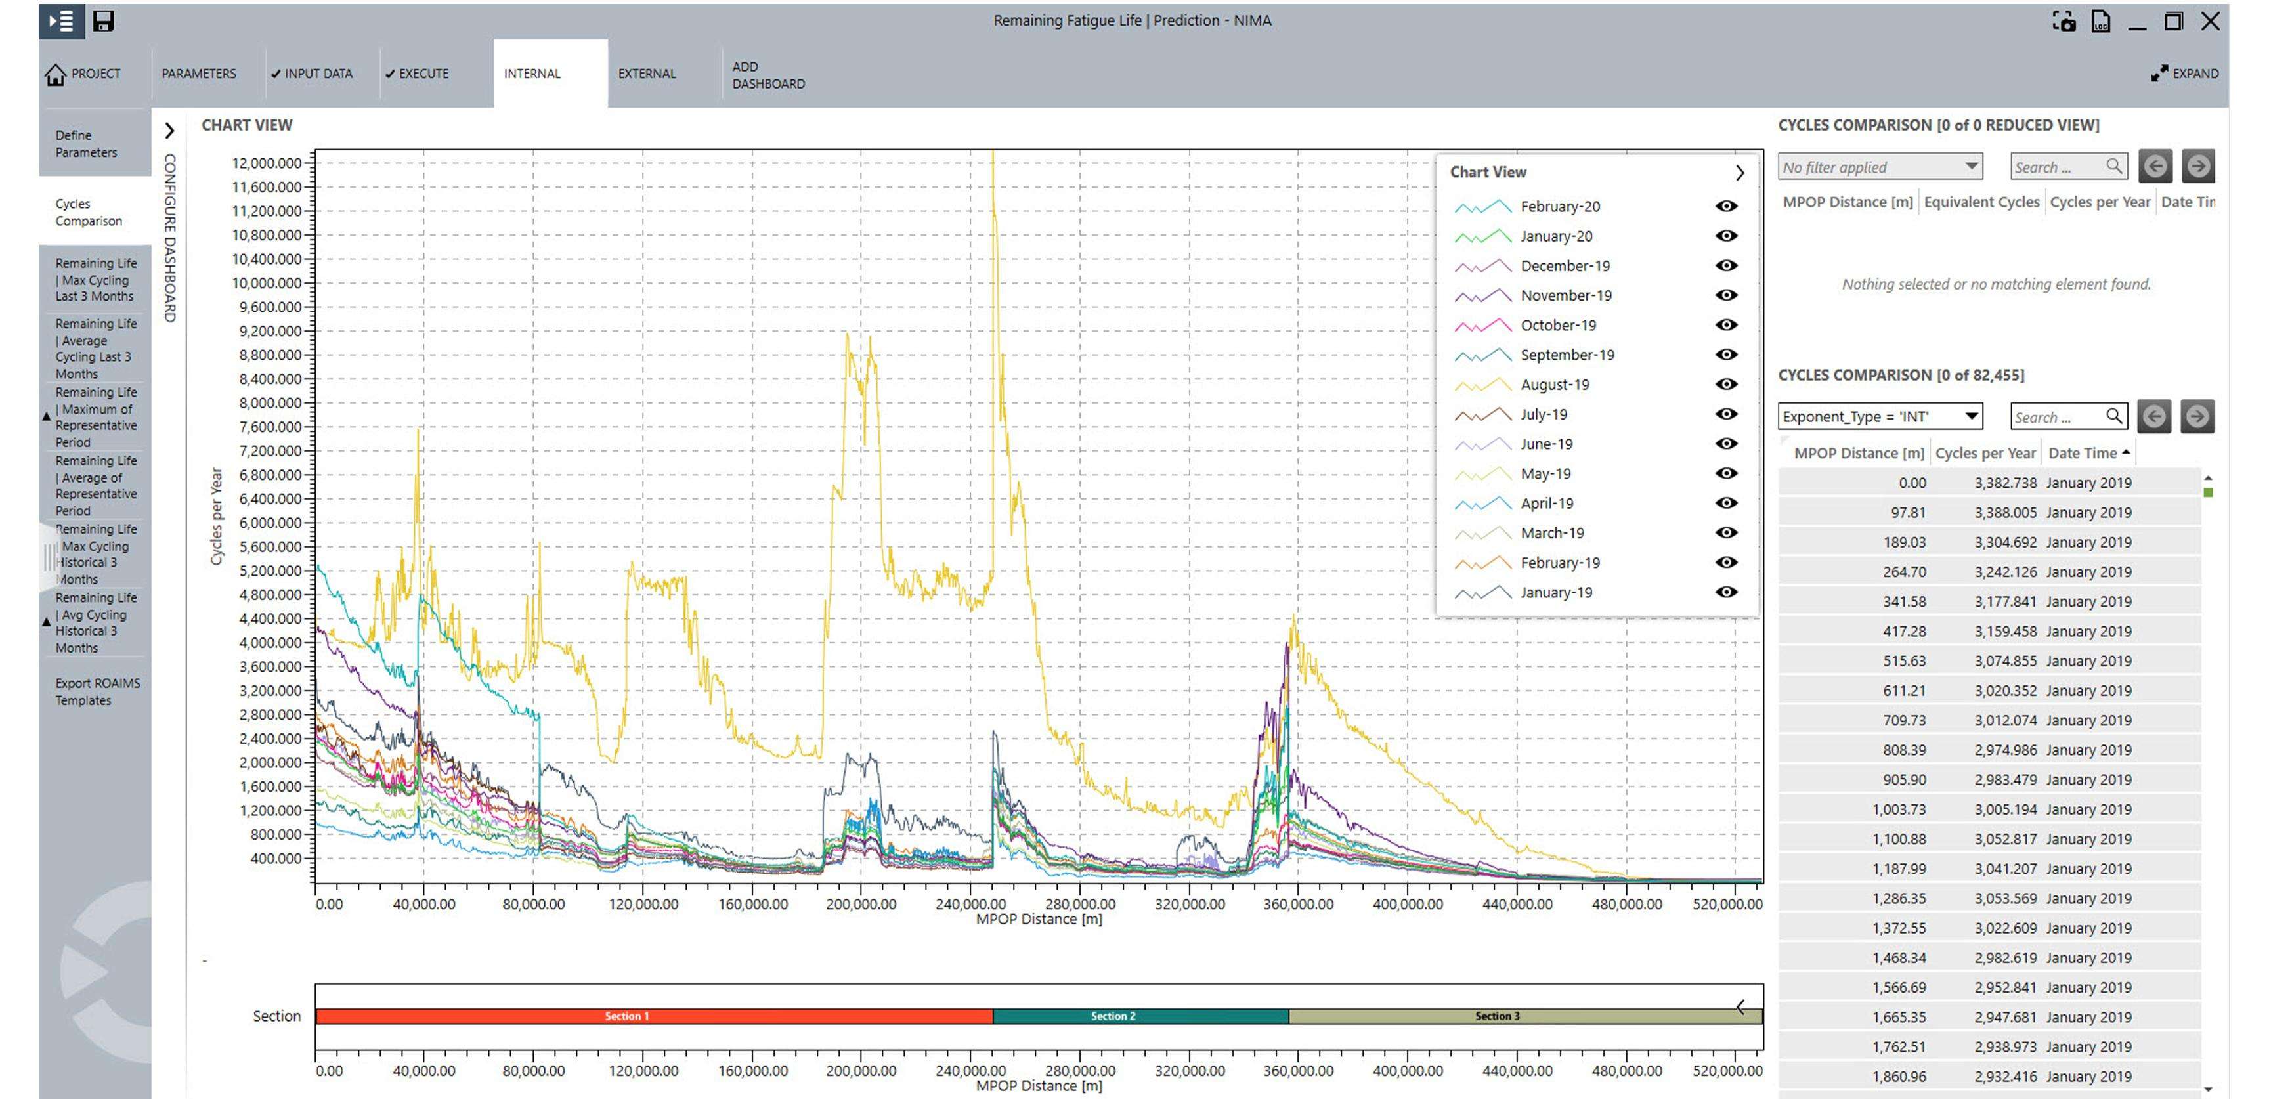Click next arrow in the 82,455 cycles table

pyautogui.click(x=2197, y=416)
